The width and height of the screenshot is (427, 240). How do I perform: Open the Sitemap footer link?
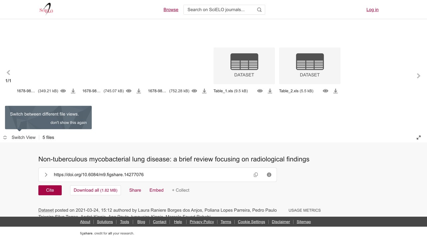pos(304,222)
